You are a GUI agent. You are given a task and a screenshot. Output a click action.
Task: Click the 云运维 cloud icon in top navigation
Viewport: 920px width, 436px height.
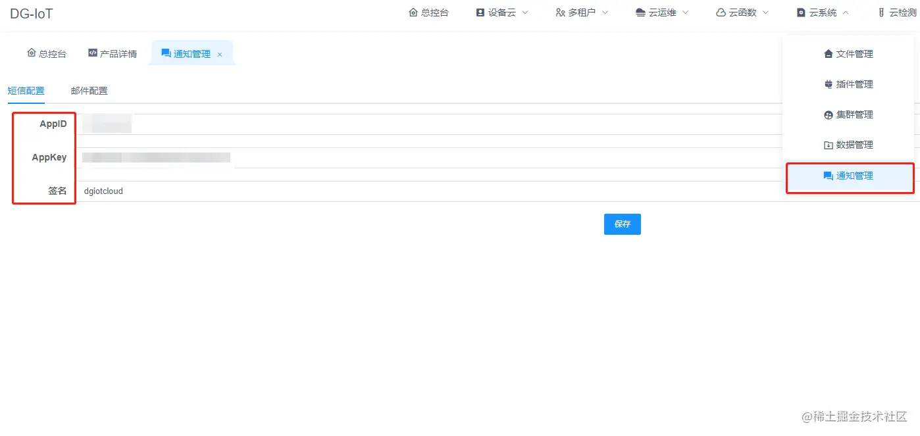(641, 12)
